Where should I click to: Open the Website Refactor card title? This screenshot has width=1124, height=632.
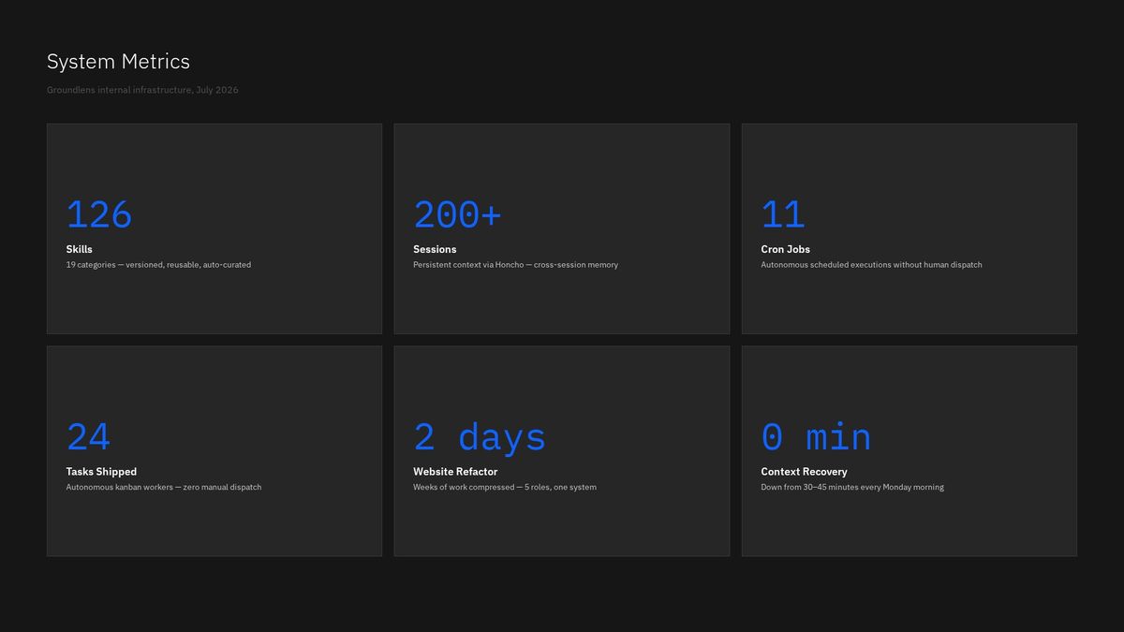coord(455,472)
